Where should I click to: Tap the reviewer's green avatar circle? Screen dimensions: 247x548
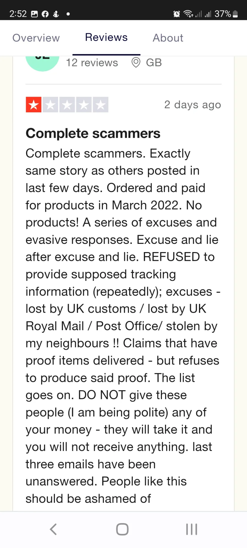tap(42, 64)
